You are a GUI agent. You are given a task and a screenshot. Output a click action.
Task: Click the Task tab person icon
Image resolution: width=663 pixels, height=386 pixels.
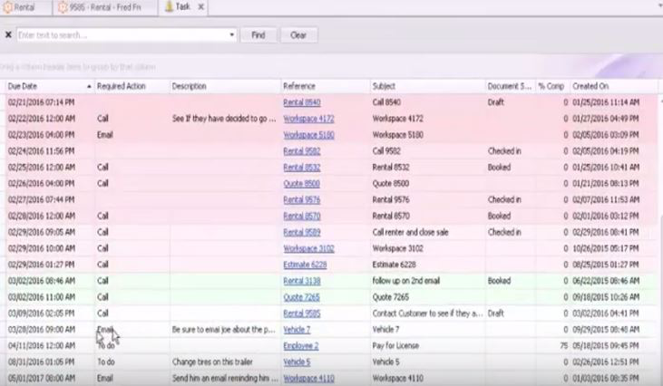[x=169, y=6]
